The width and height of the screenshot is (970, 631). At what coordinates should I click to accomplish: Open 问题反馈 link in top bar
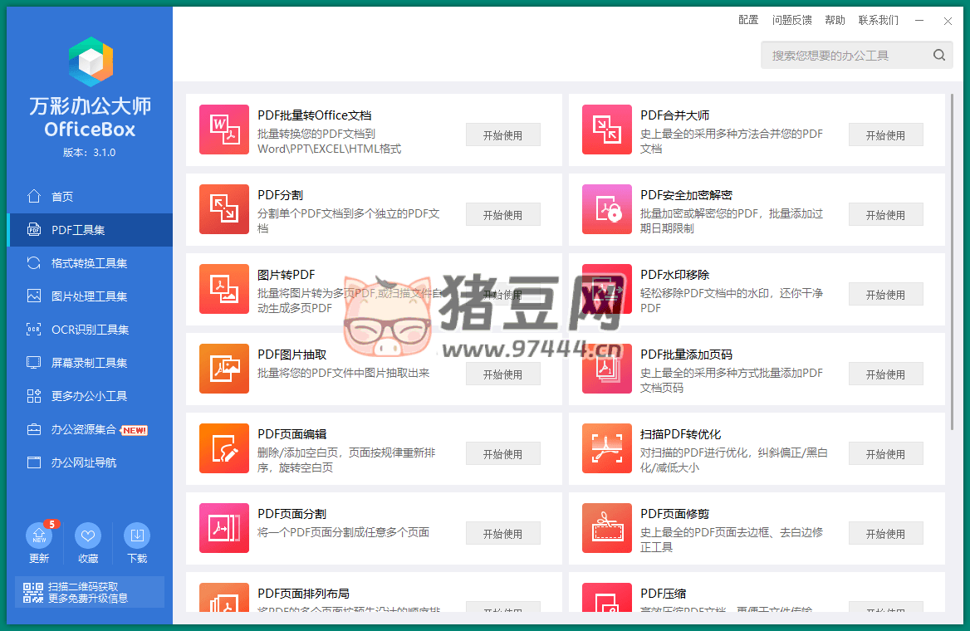point(791,20)
